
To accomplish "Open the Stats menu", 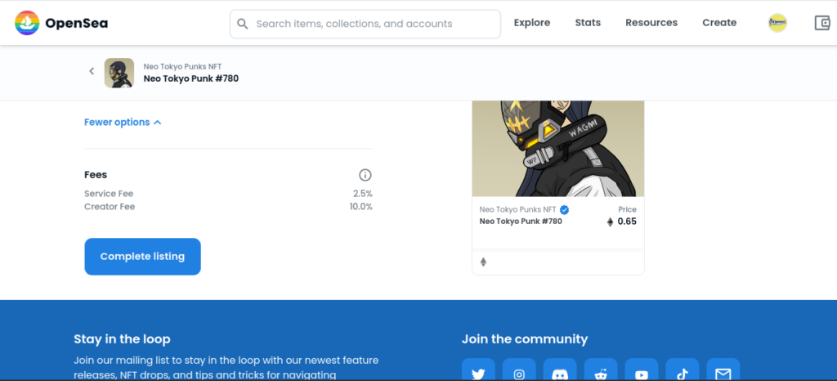I will click(588, 23).
